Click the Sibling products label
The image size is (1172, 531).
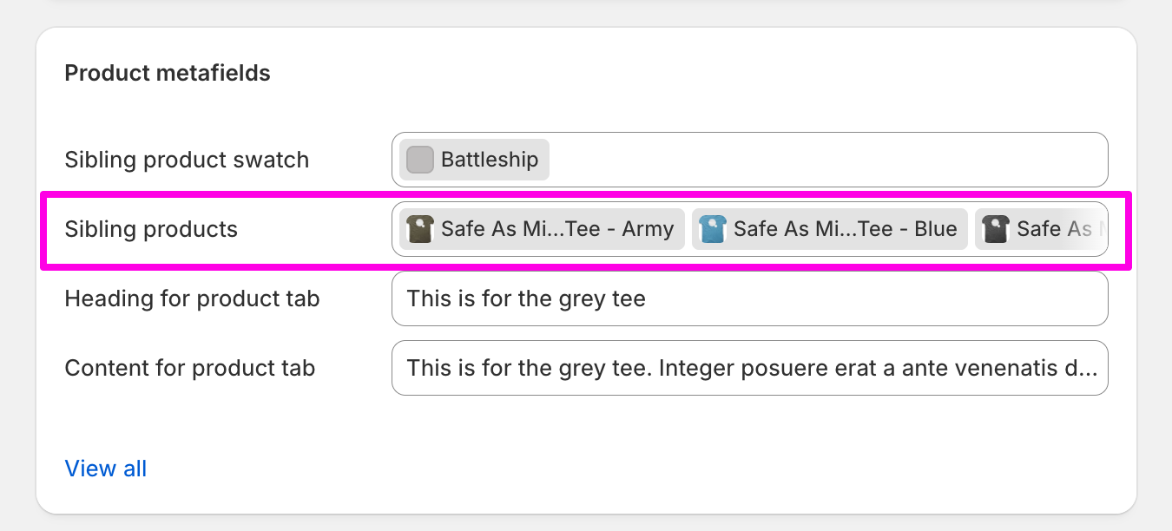pyautogui.click(x=151, y=230)
